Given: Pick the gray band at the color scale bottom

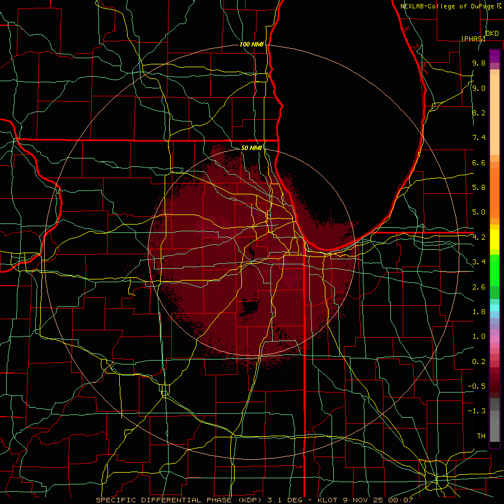Looking at the screenshot, I should 494,429.
